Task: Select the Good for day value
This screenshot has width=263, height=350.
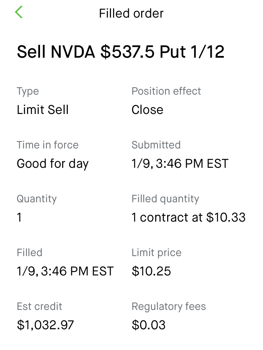Action: point(53,164)
